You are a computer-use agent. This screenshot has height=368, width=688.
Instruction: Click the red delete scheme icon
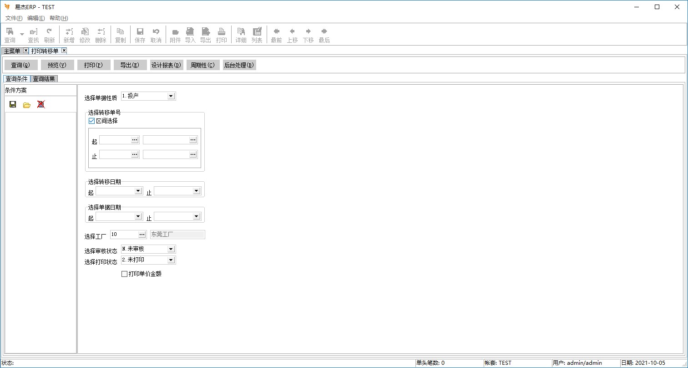pyautogui.click(x=41, y=104)
